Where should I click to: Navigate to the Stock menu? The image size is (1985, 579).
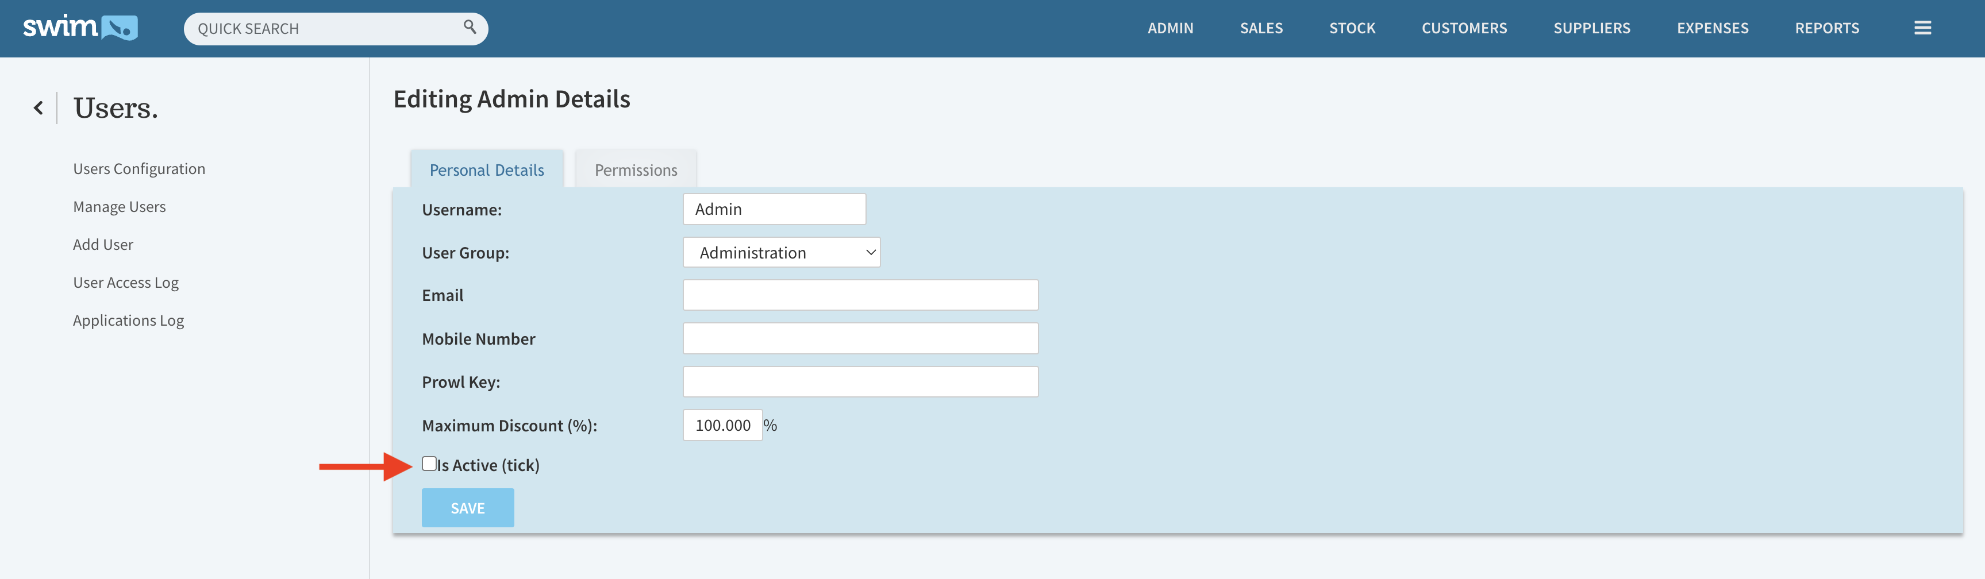pos(1352,29)
